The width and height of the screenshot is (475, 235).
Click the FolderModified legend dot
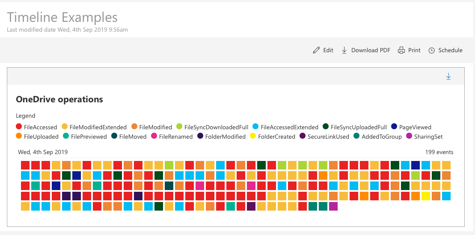200,136
